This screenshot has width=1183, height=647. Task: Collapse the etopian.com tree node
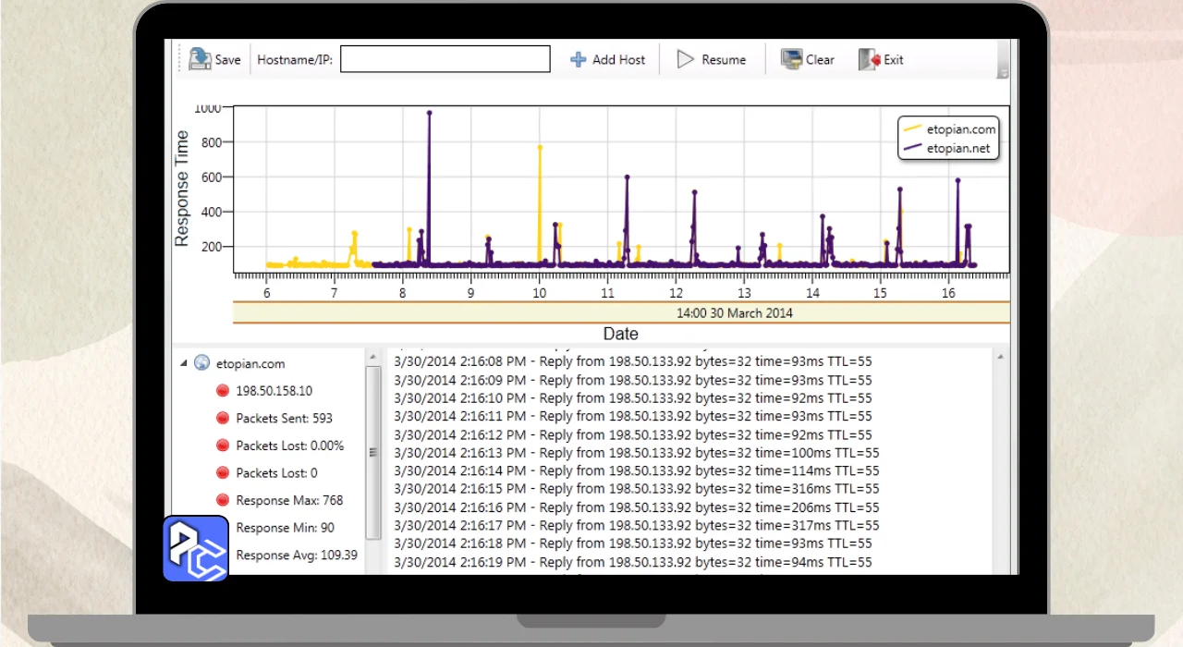click(183, 363)
